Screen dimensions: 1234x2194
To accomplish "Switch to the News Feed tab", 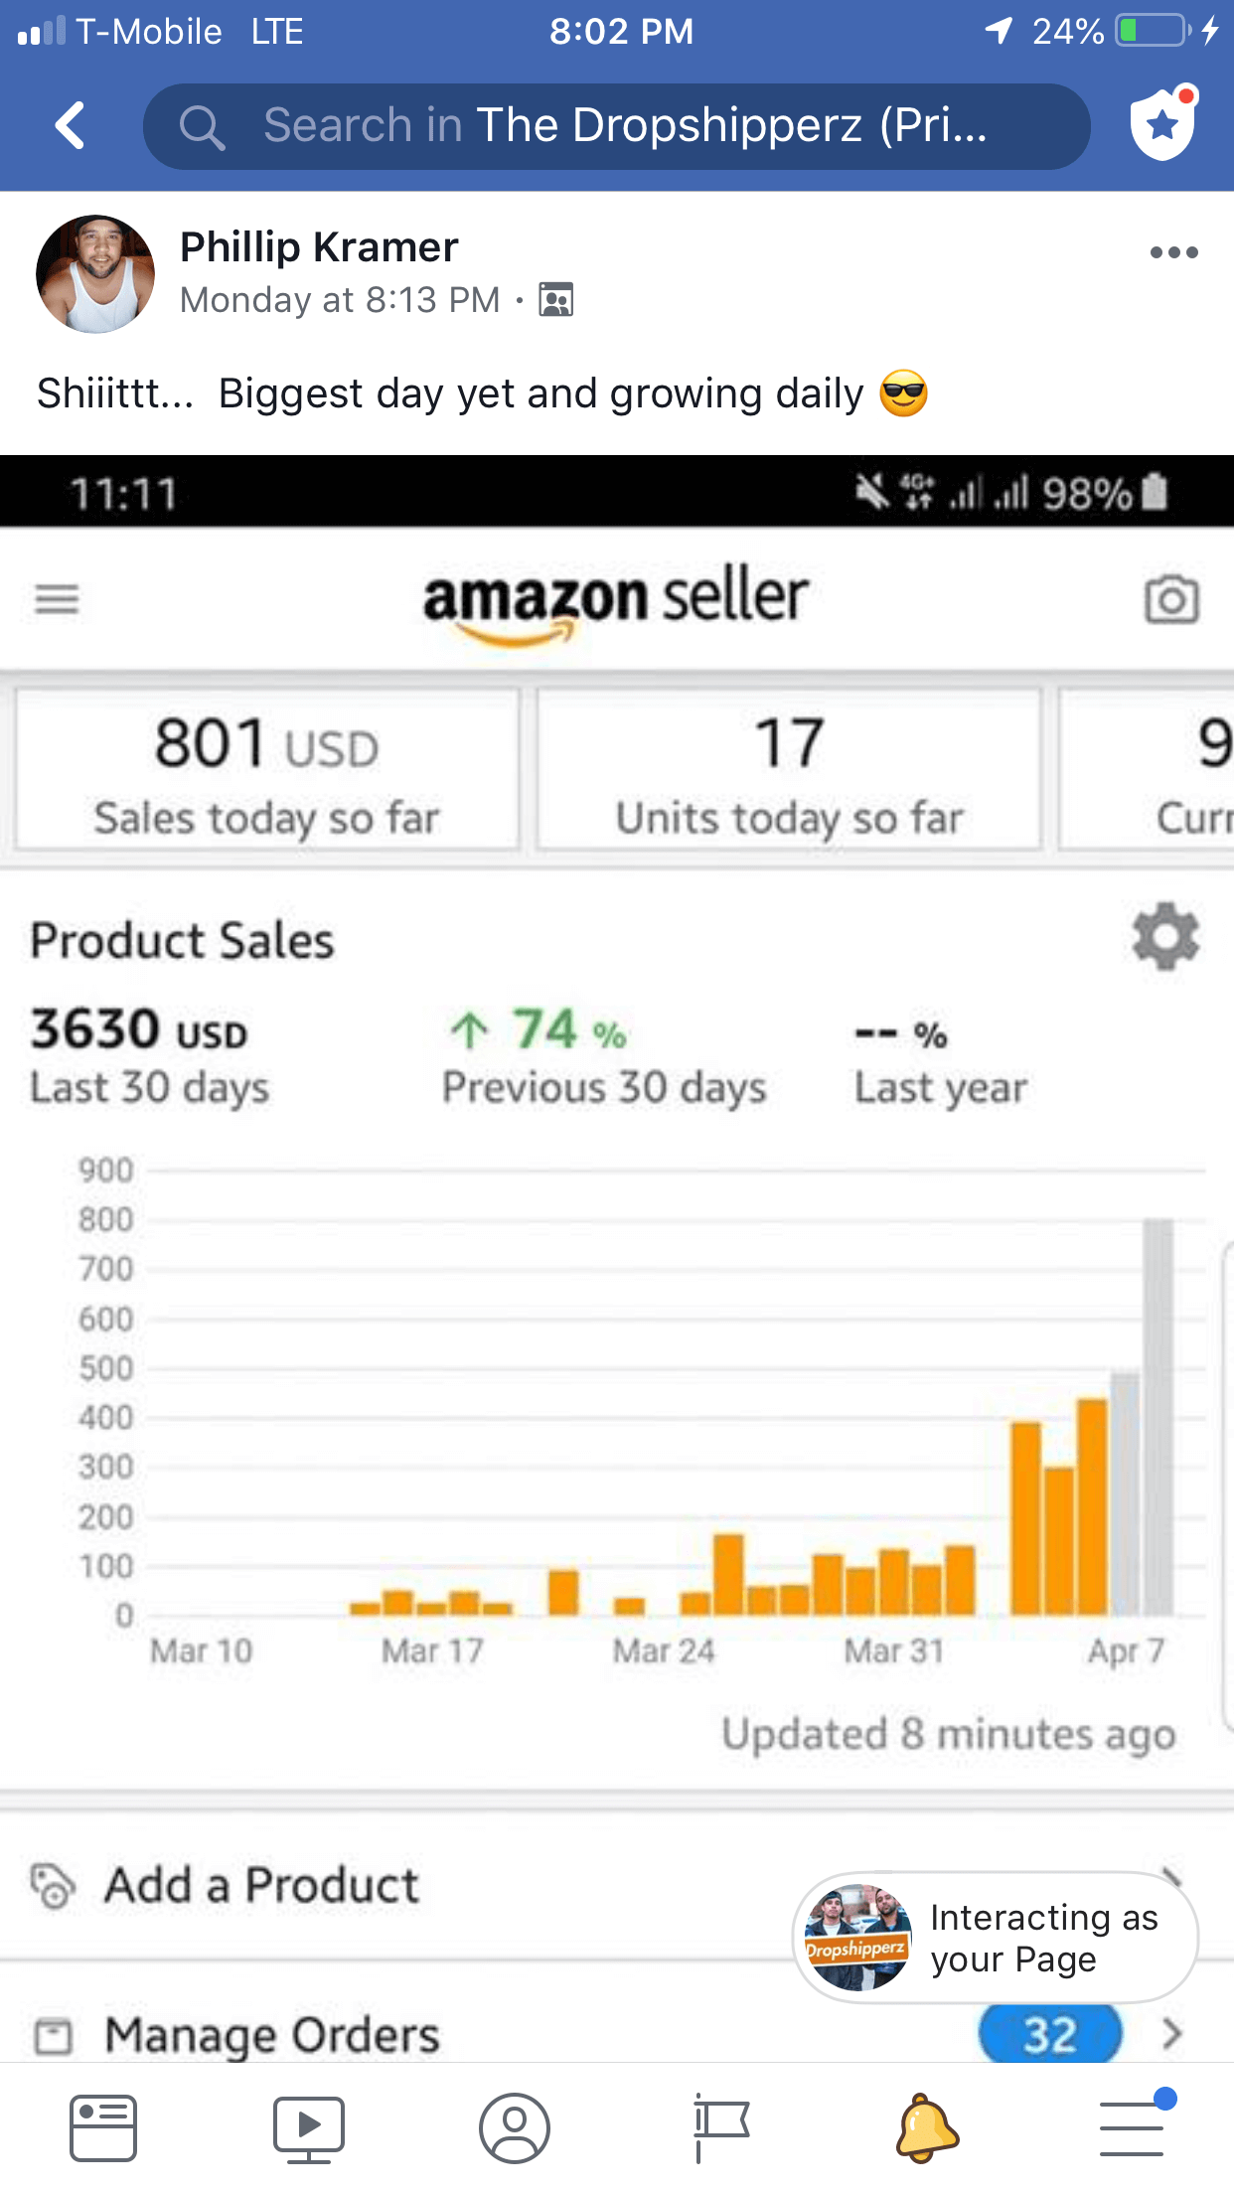I will coord(103,2127).
